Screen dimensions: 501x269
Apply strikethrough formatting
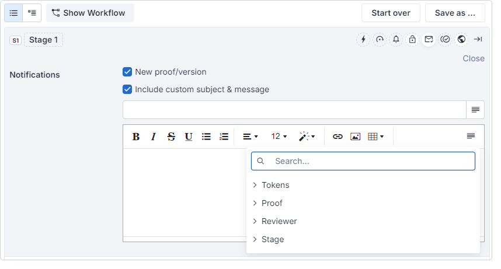pos(171,137)
